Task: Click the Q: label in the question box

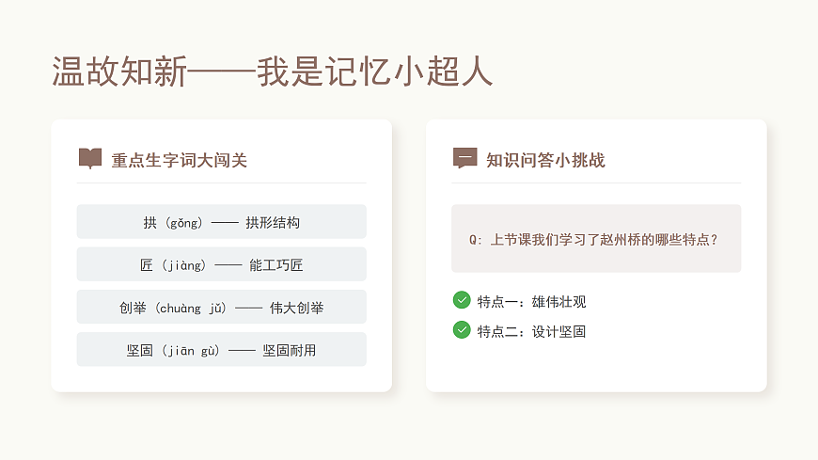Action: 475,240
